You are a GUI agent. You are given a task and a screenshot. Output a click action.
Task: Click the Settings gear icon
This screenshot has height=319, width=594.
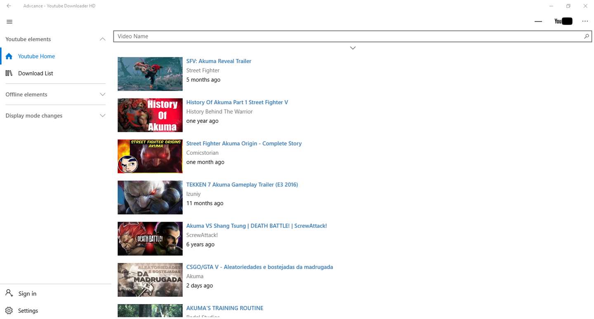coord(9,310)
